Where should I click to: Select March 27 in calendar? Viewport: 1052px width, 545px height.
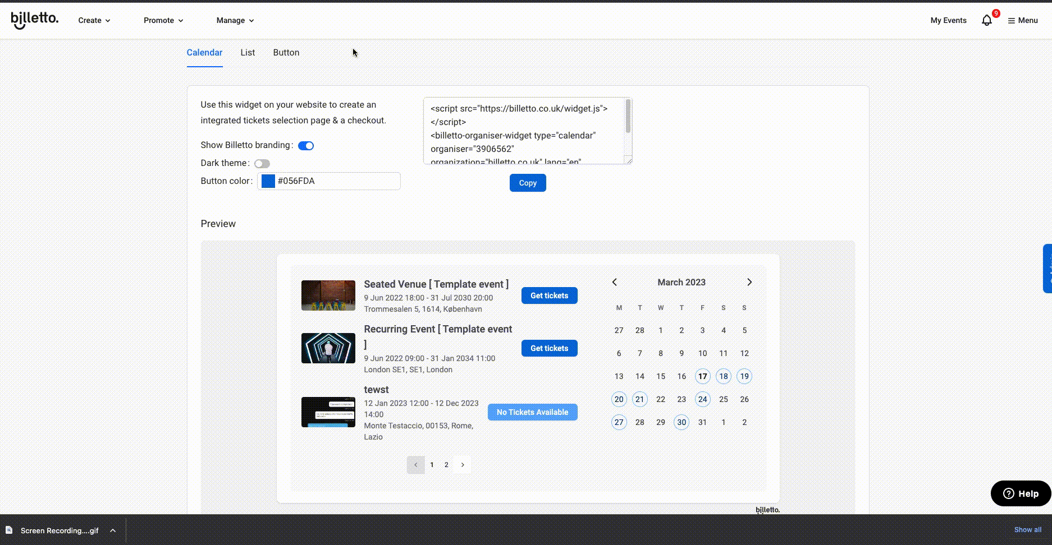[x=619, y=422]
